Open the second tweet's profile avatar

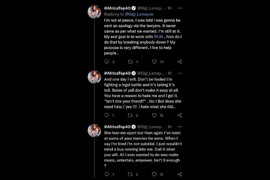pos(94,77)
